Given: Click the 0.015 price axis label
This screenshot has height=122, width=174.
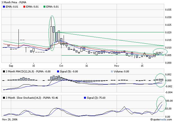Looking at the screenshot, I should (168, 40).
